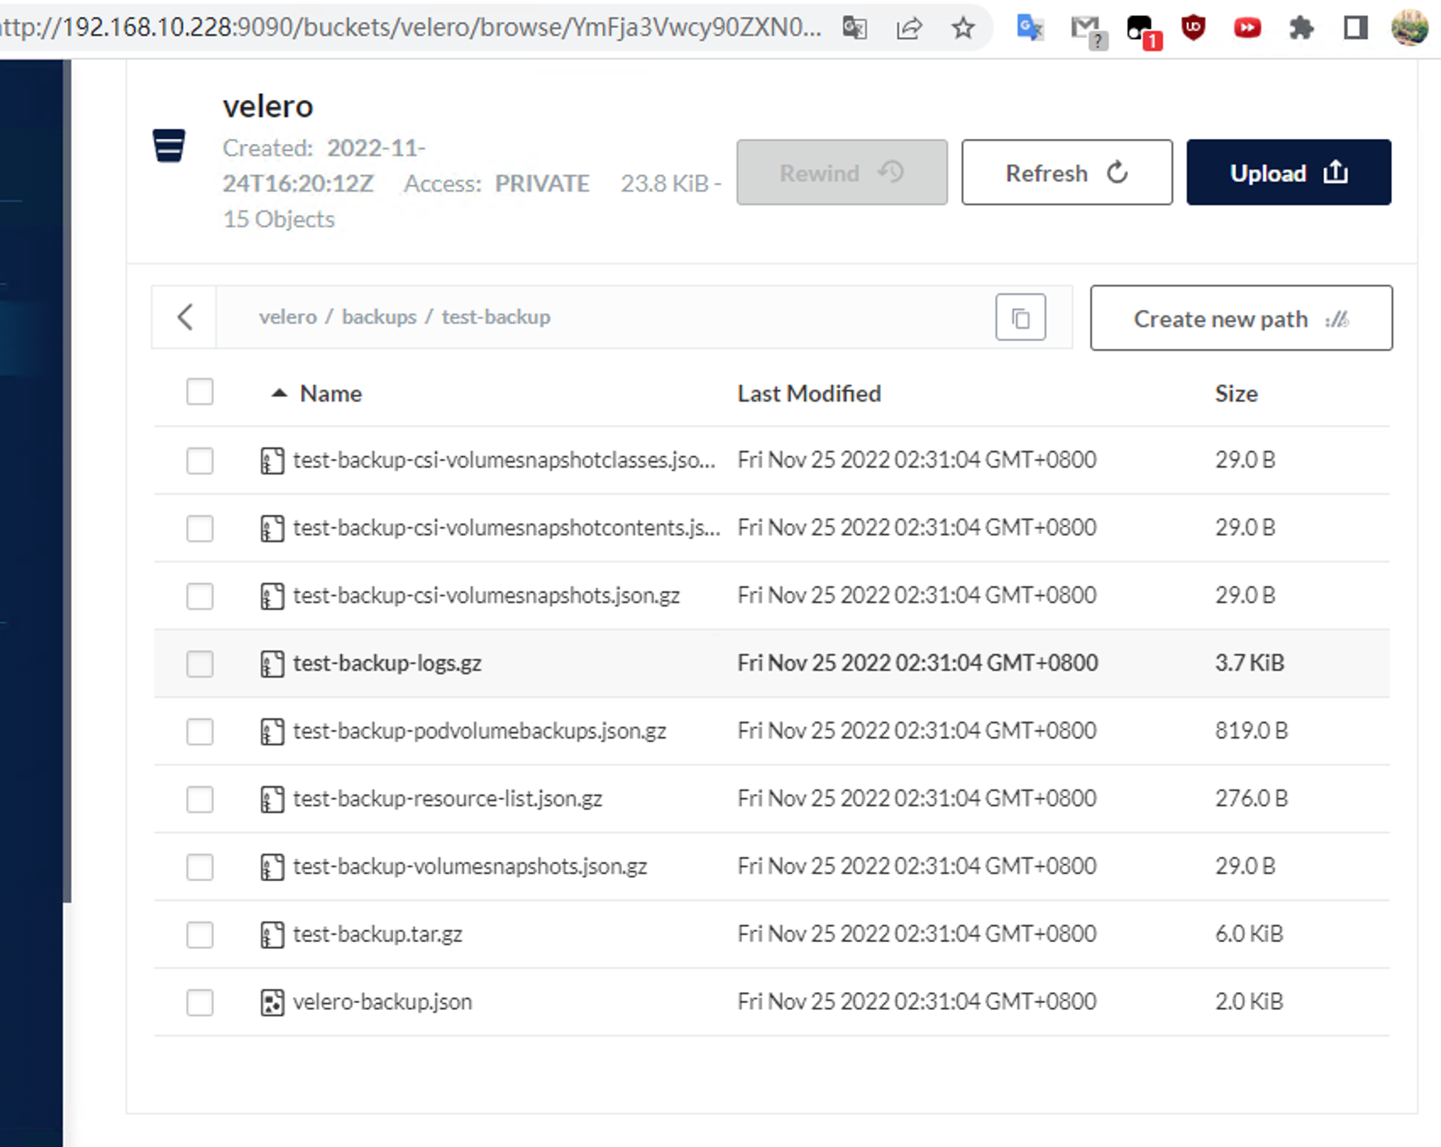Navigate to backups in the breadcrumb
Viewport: 1441px width, 1147px height.
(x=378, y=317)
